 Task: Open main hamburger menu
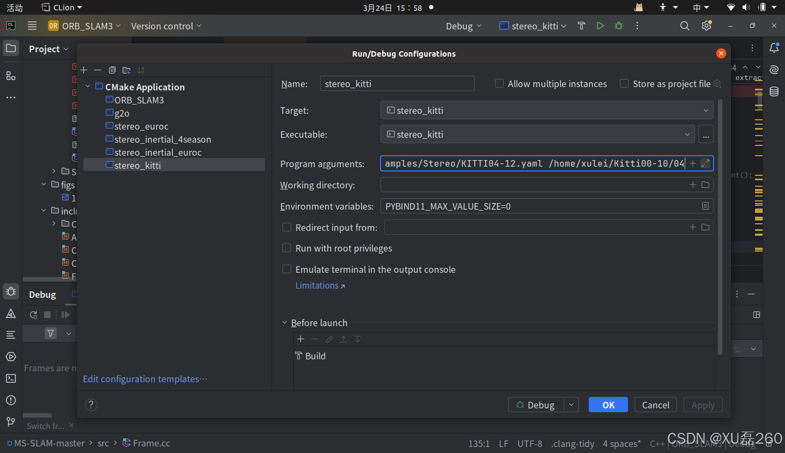coord(32,26)
